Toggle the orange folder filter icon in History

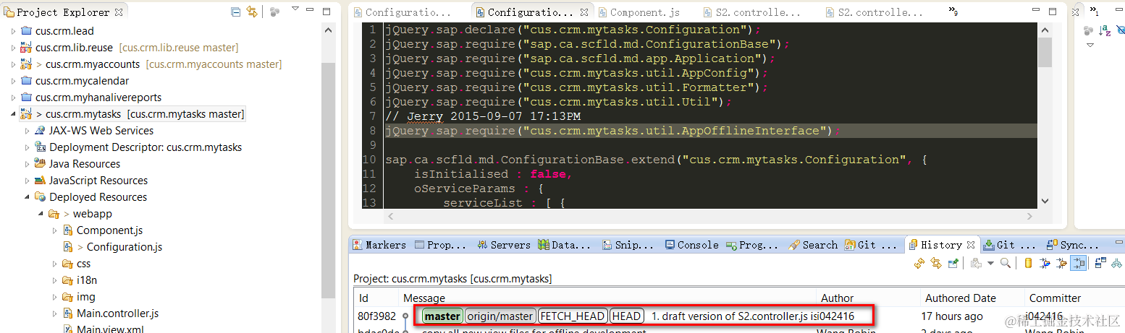1061,264
